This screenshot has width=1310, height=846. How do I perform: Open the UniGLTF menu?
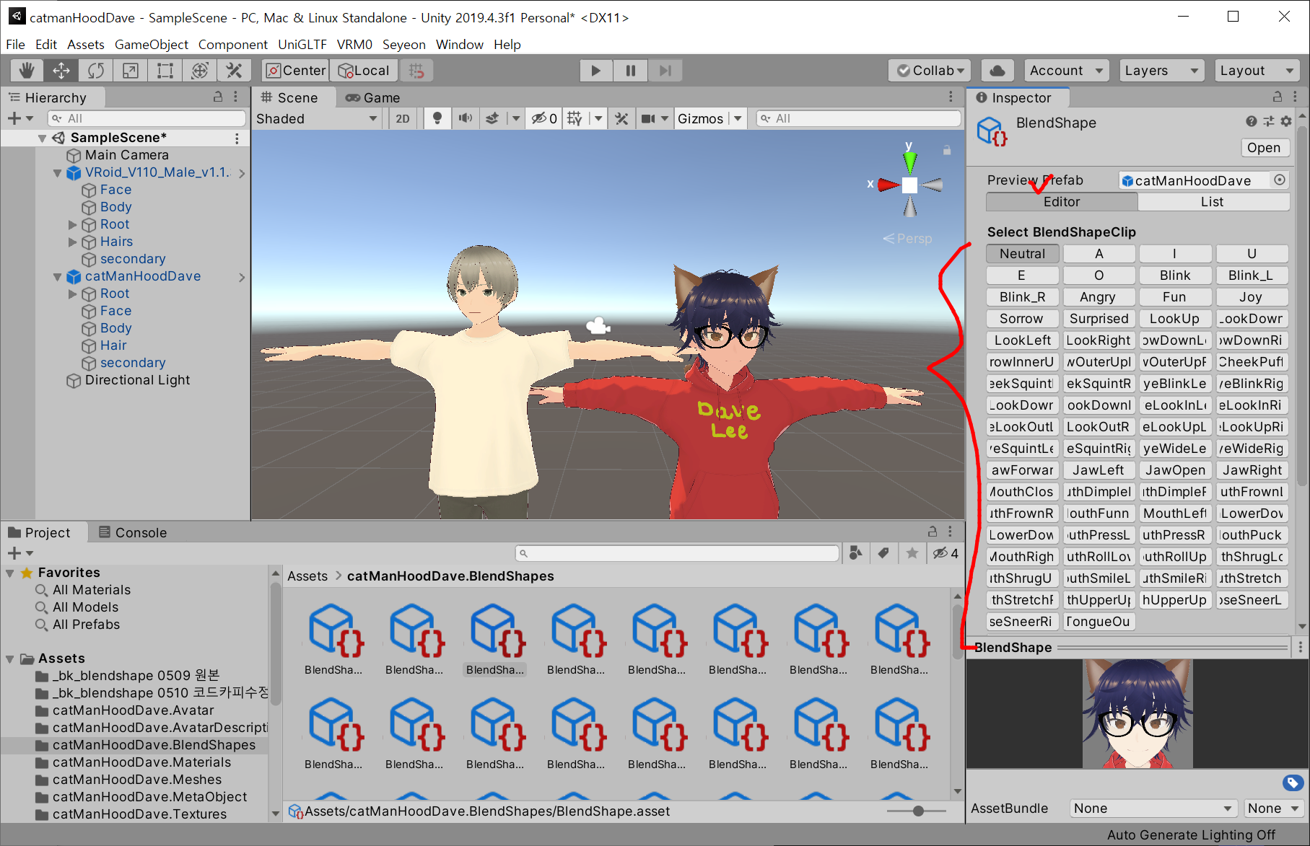pos(302,45)
